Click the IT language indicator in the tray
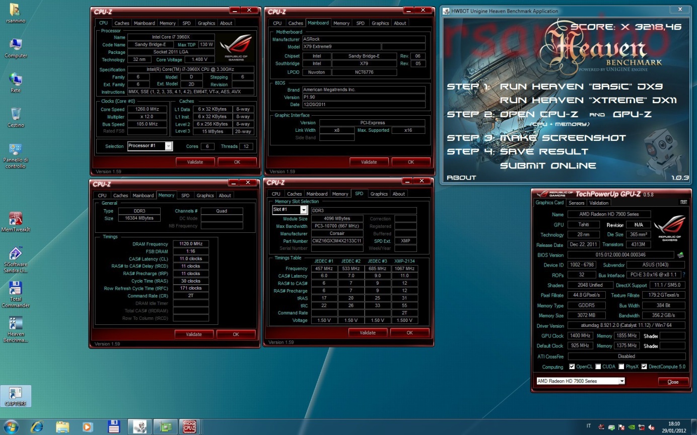The width and height of the screenshot is (697, 435). point(589,426)
